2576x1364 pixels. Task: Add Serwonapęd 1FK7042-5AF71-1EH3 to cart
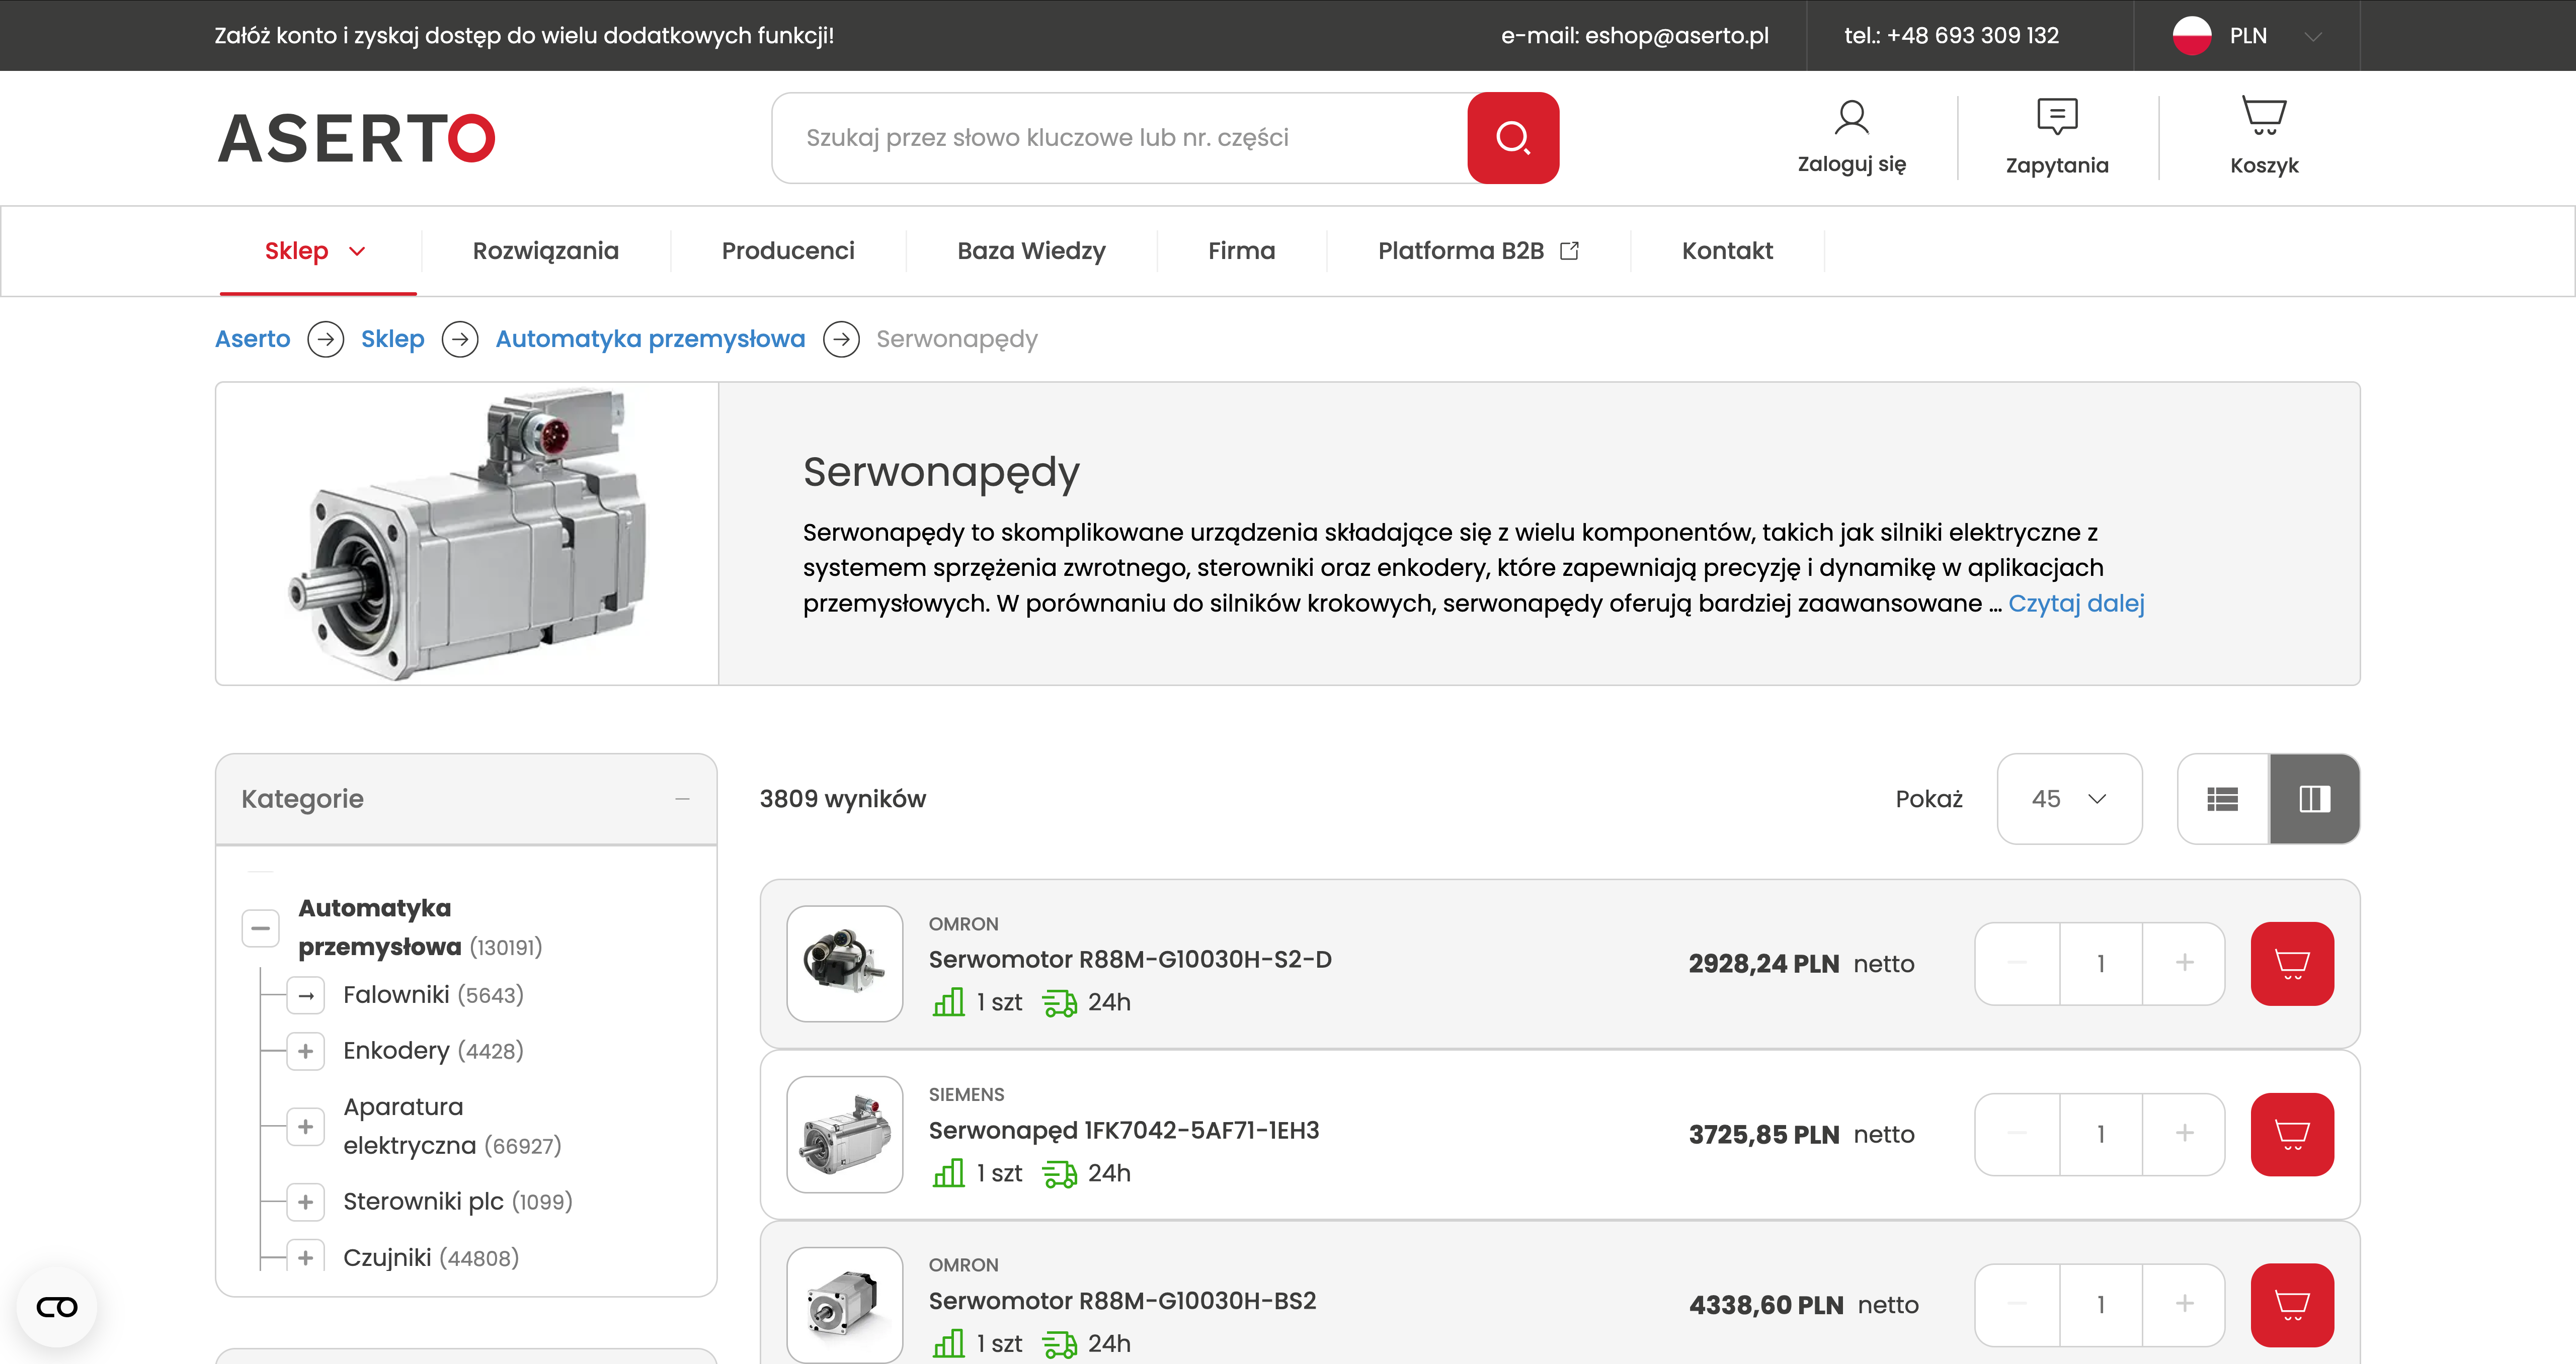2292,1134
